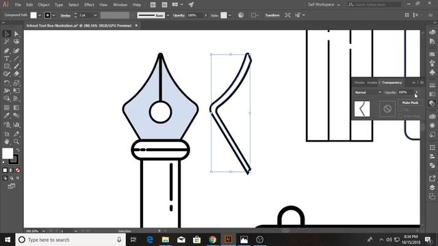Open the Effect menu
This screenshot has width=438, height=246.
click(89, 5)
